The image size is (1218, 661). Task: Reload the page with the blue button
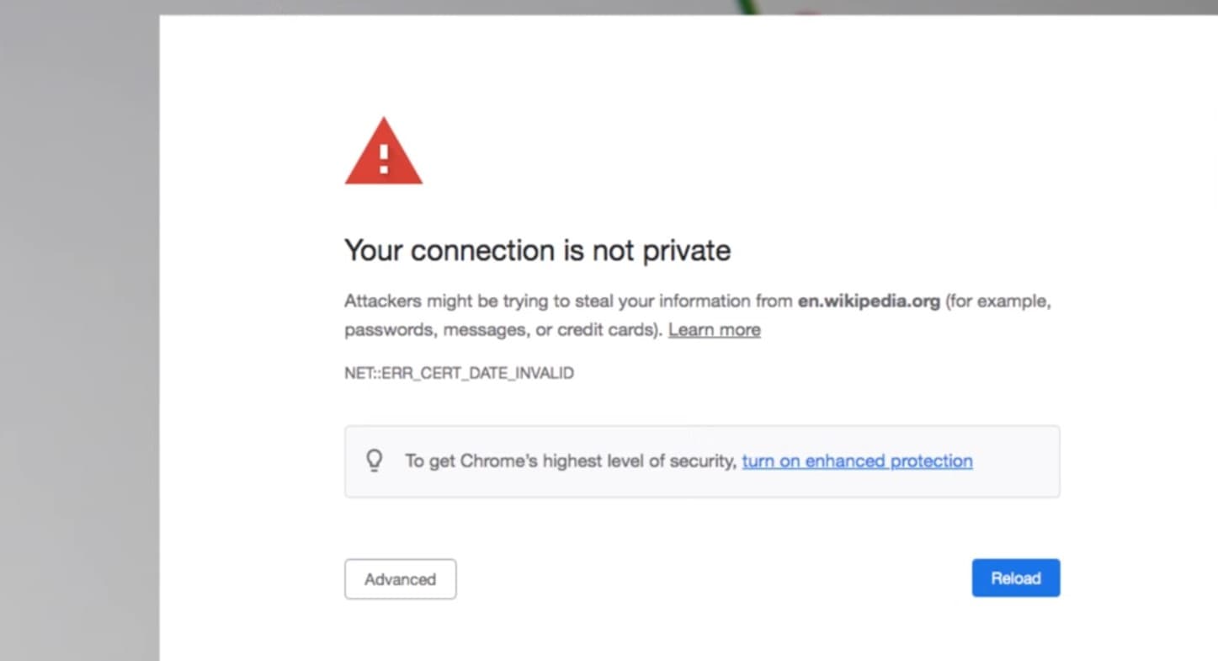click(x=1016, y=578)
